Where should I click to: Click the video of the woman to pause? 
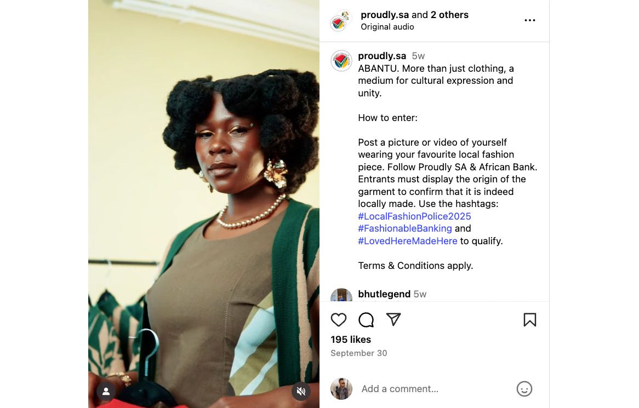coord(204,219)
